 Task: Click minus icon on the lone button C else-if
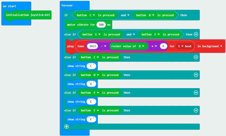pyautogui.click(x=196, y=57)
